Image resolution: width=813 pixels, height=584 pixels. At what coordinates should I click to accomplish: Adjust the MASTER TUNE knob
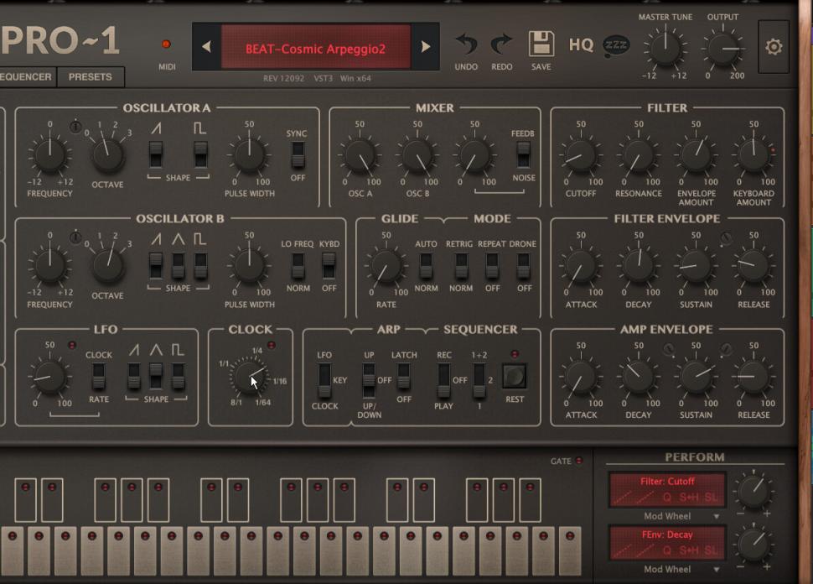pos(665,50)
